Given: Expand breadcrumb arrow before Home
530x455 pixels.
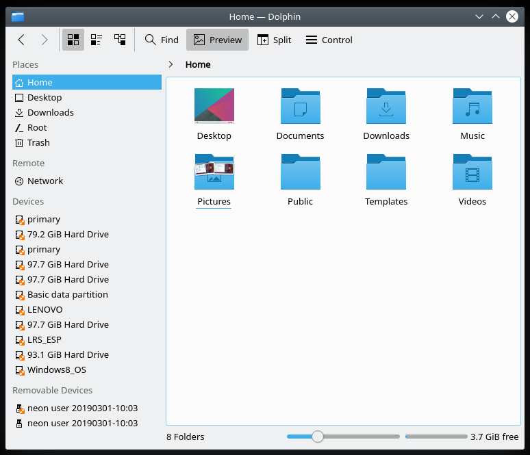Looking at the screenshot, I should [x=171, y=64].
